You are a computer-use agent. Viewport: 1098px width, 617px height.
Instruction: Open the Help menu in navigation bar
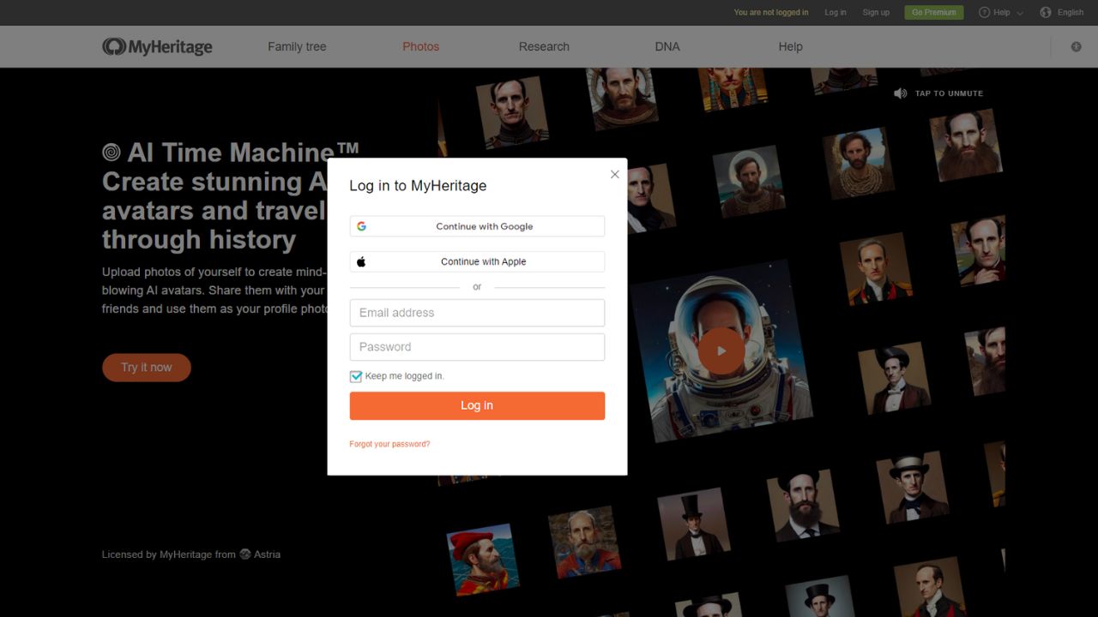[x=790, y=46]
